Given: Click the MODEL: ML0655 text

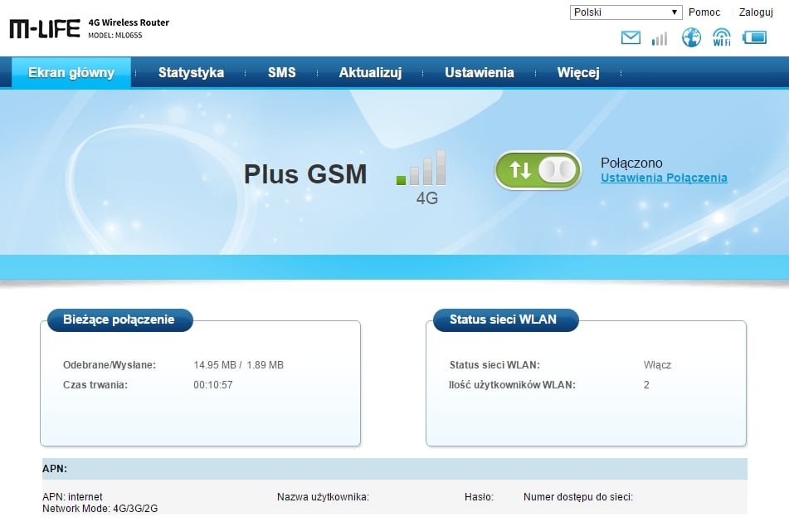Looking at the screenshot, I should 115,35.
